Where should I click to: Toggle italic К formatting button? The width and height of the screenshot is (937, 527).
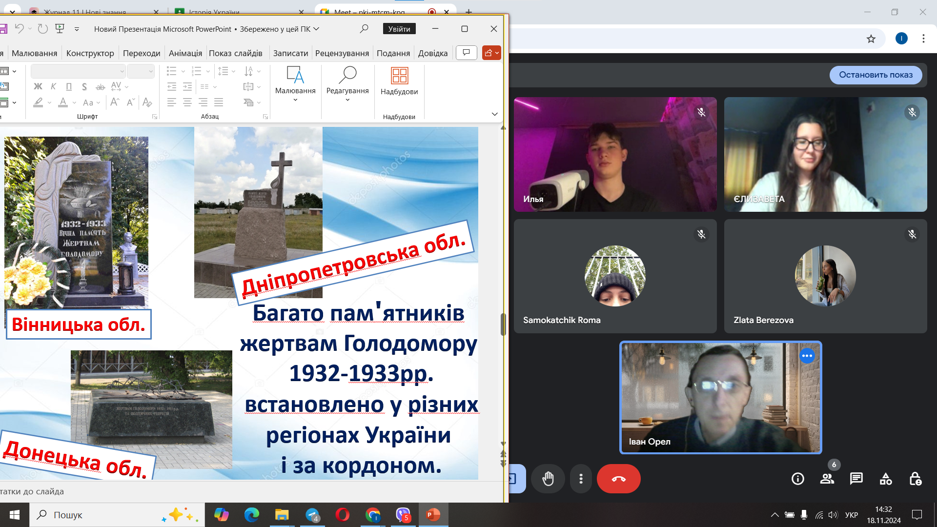click(x=53, y=86)
